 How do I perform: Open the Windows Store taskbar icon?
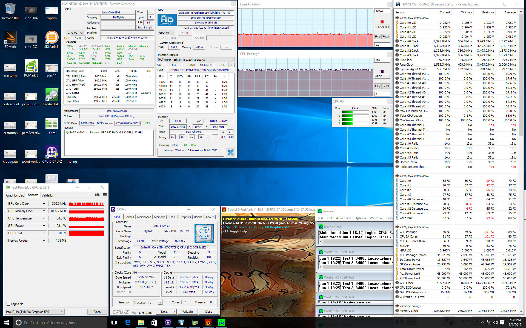click(154, 323)
